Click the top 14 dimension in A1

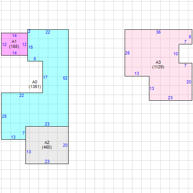pos(14,36)
